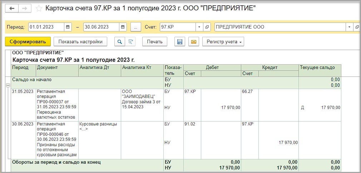Save the report with the floppy disk icon

[x=179, y=42]
